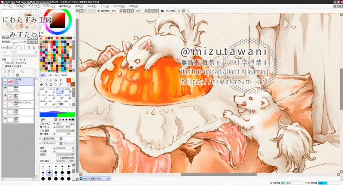Swap foreground and background colors
Image resolution: width=343 pixels, height=185 pixels.
[x=73, y=79]
